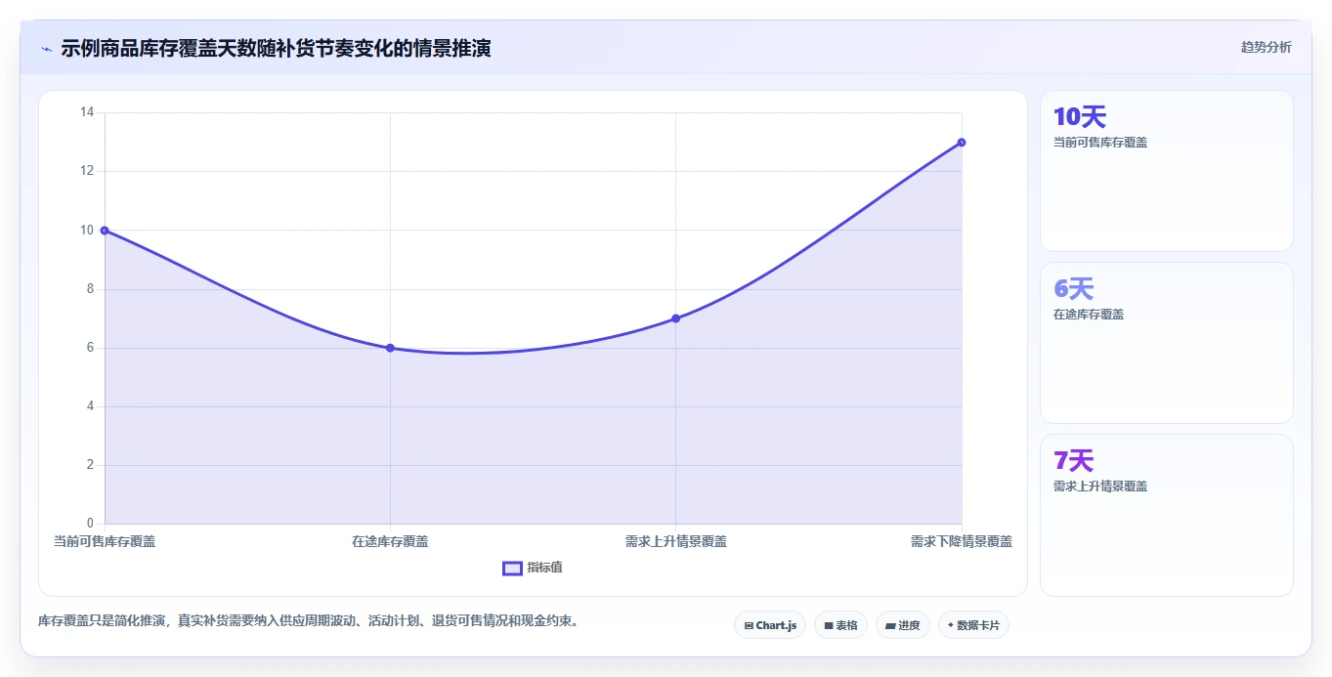Click the 趋势分析 label in header
The width and height of the screenshot is (1332, 677).
pyautogui.click(x=1266, y=47)
